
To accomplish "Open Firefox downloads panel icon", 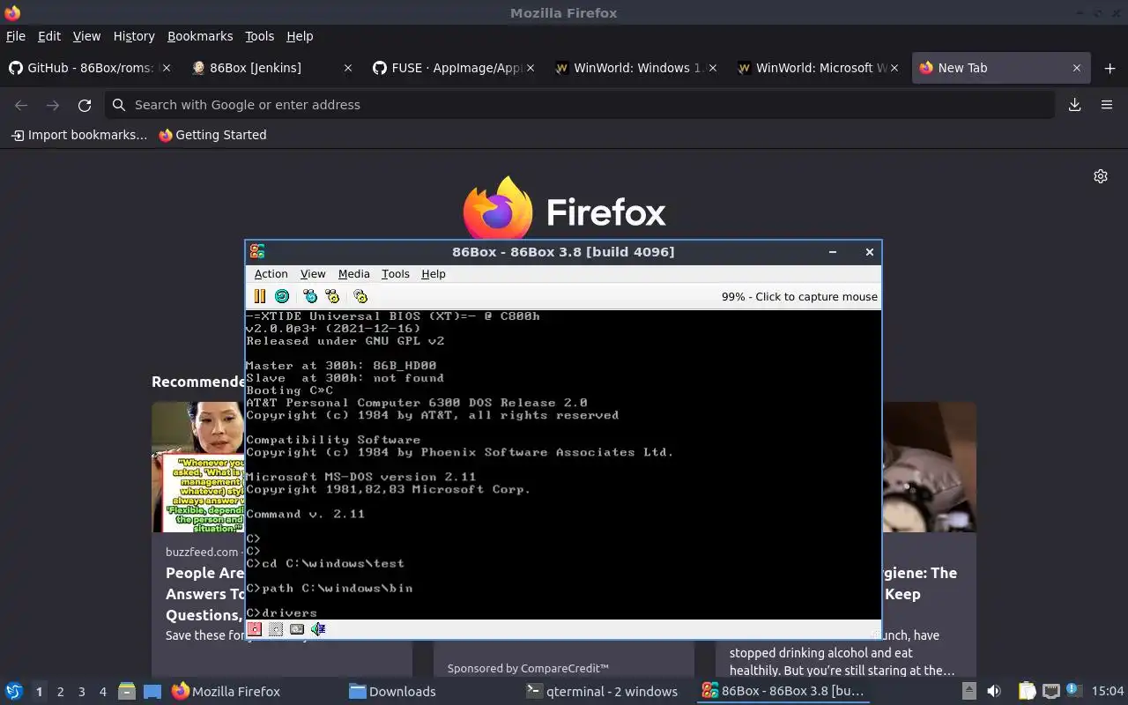I will pos(1075,105).
